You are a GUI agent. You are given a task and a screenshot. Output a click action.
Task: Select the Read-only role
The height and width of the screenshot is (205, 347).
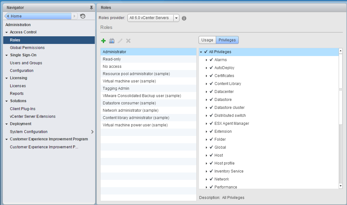112,59
